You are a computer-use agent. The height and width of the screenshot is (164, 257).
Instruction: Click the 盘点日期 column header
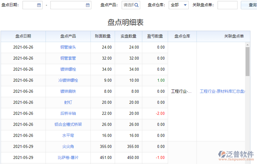coord(23,36)
